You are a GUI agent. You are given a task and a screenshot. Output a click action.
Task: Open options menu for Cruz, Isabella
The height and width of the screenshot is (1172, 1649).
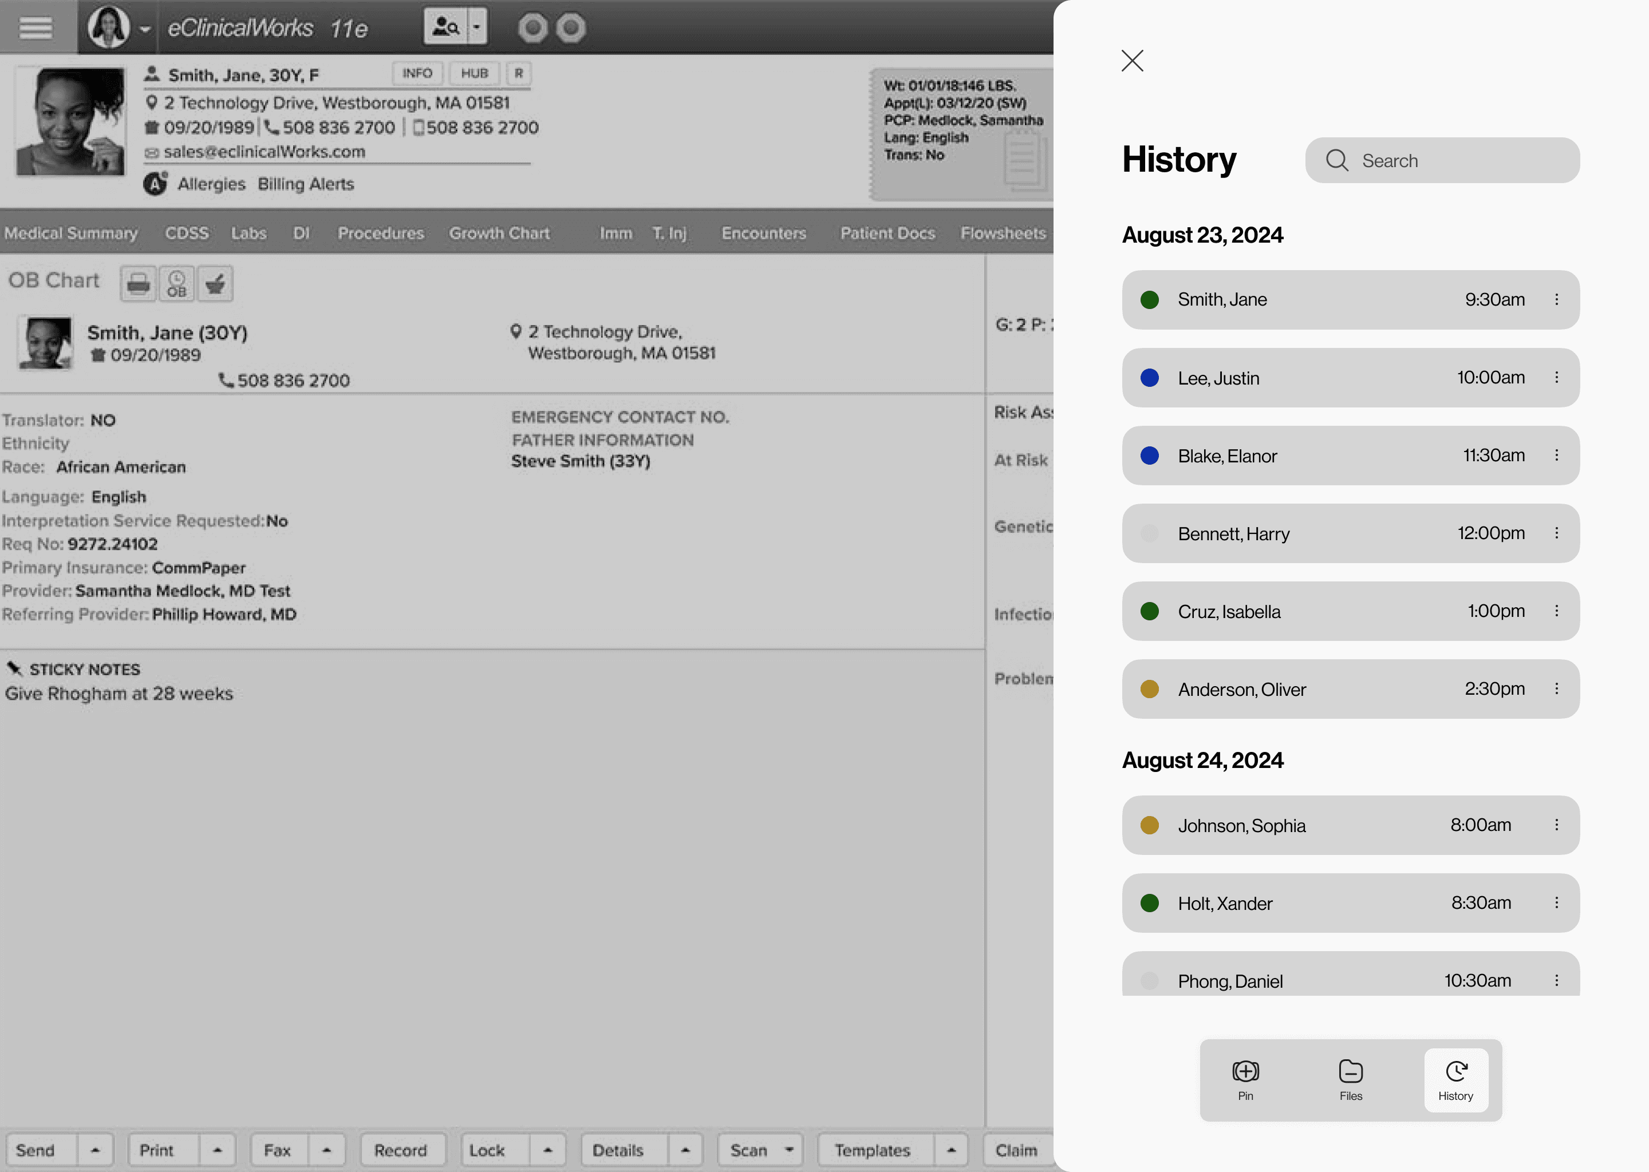(x=1556, y=611)
